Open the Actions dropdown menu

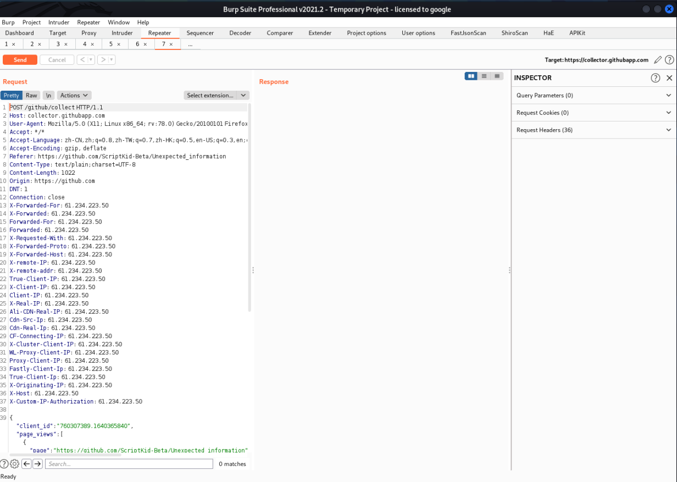click(74, 95)
